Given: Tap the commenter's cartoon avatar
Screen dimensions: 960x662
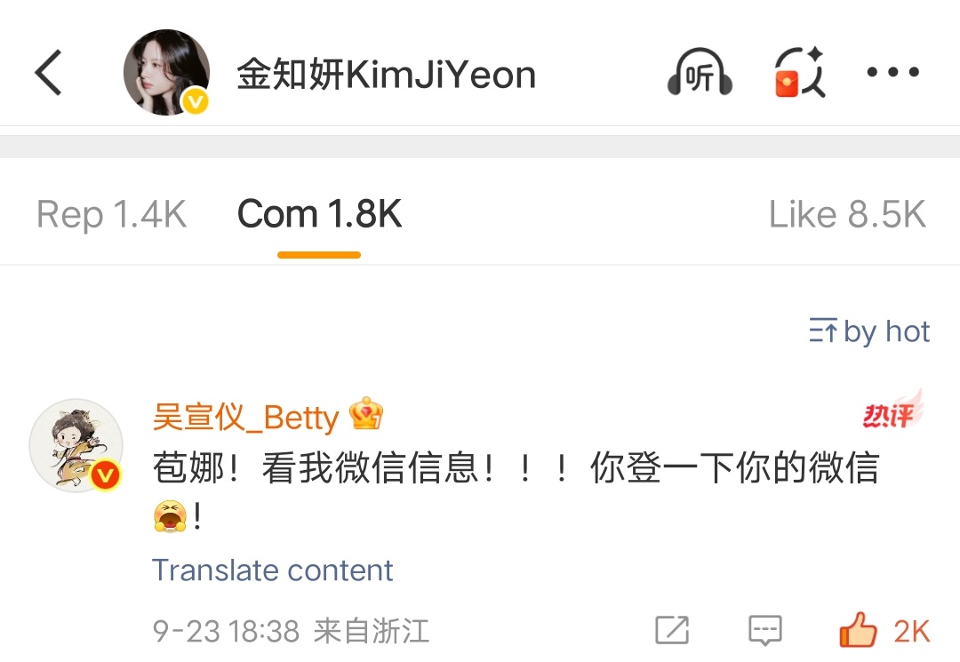Looking at the screenshot, I should 76,445.
